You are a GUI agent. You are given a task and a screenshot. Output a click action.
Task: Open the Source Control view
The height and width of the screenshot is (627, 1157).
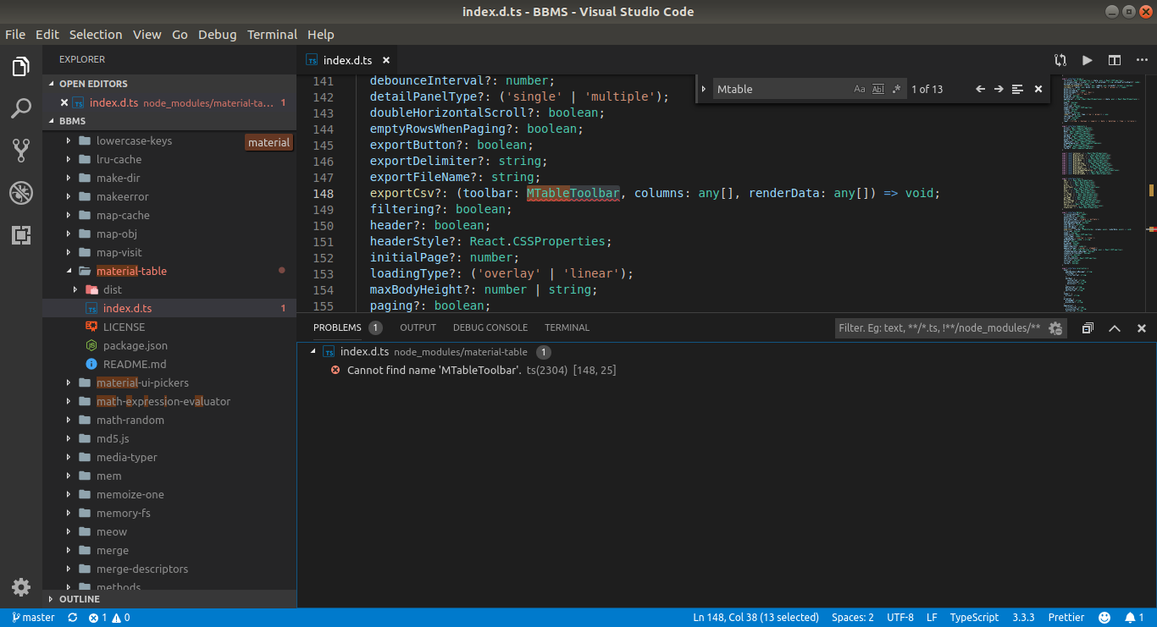[x=21, y=151]
